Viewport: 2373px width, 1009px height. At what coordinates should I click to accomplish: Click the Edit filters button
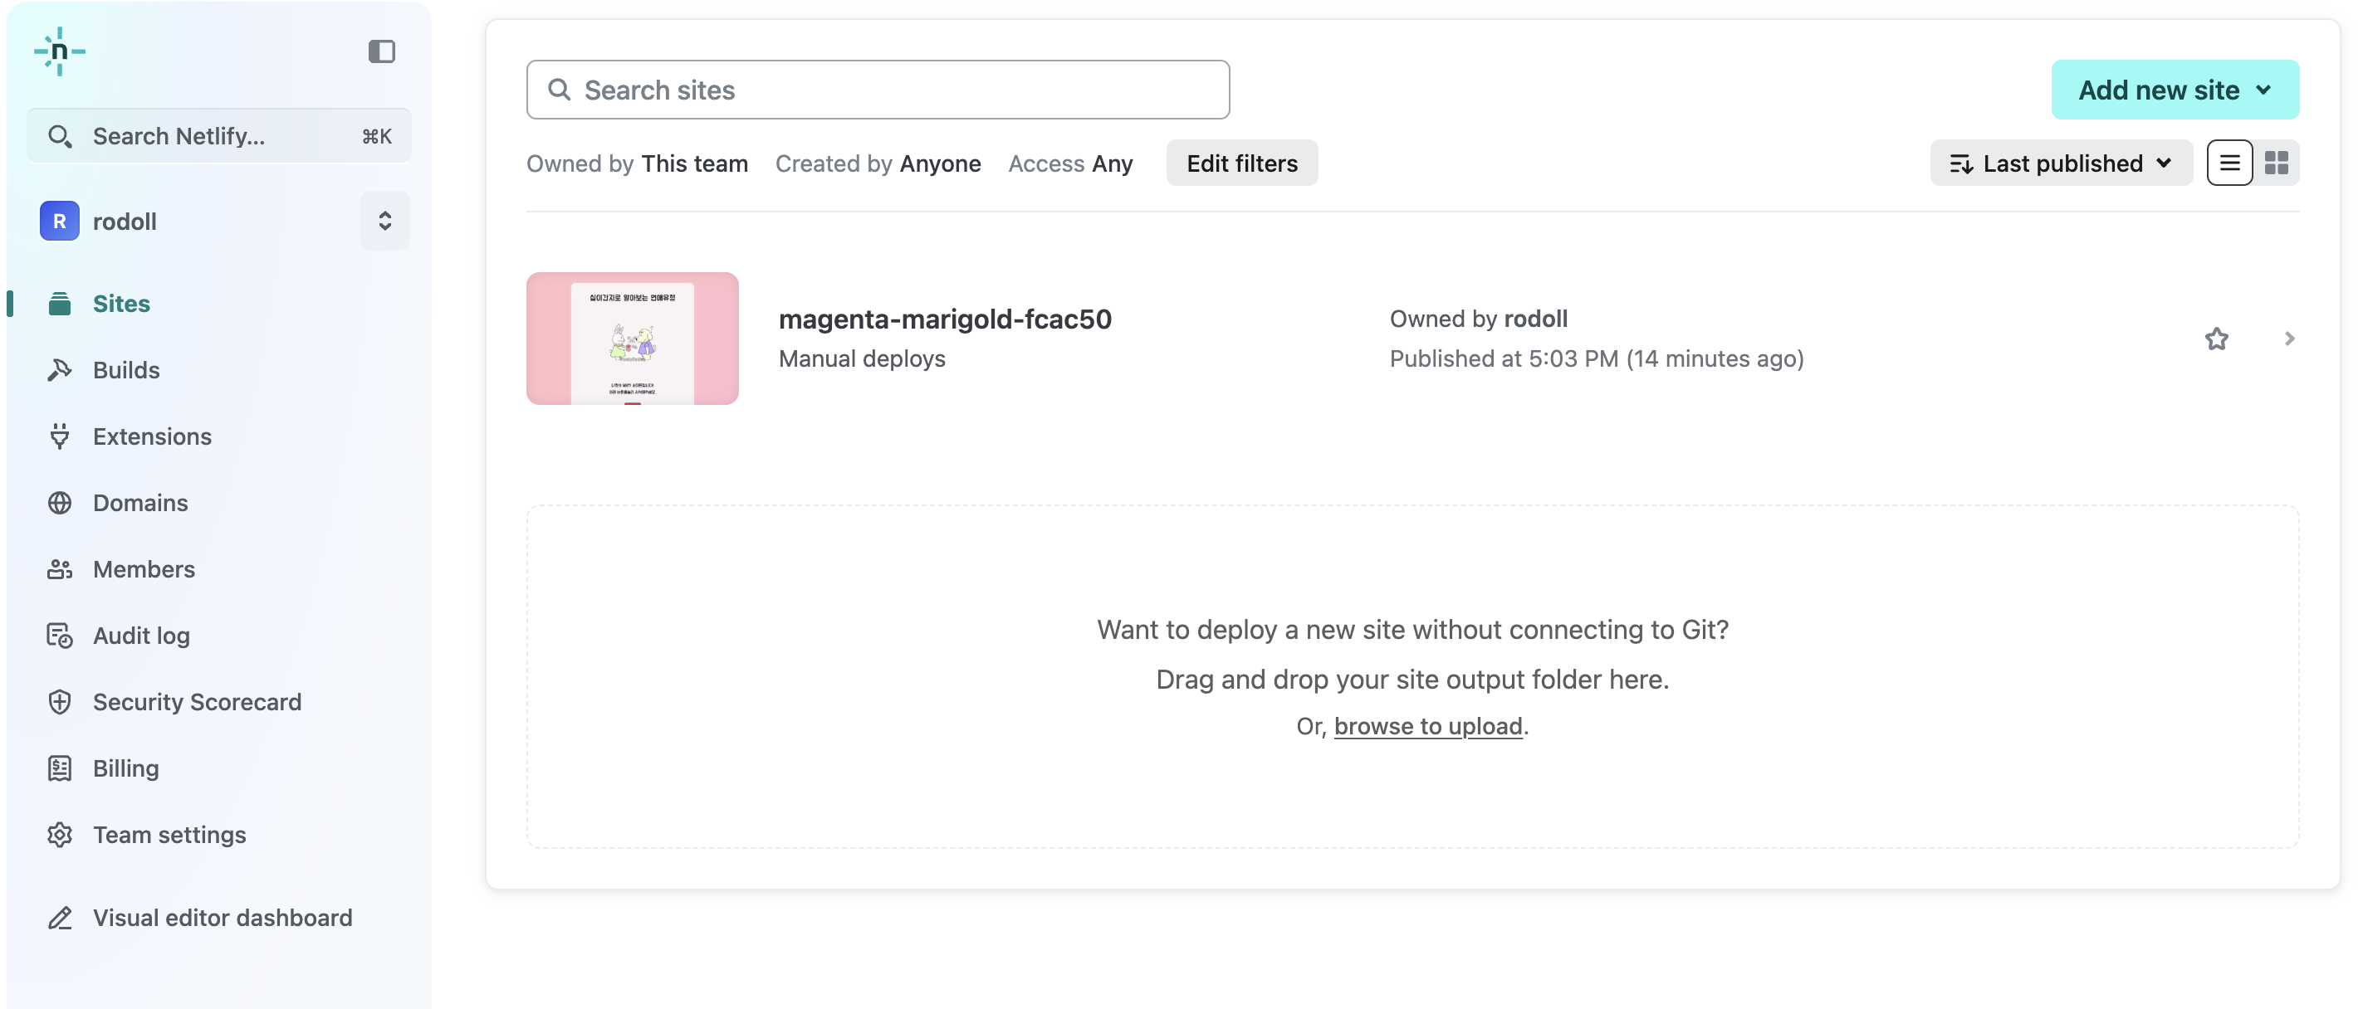tap(1240, 163)
